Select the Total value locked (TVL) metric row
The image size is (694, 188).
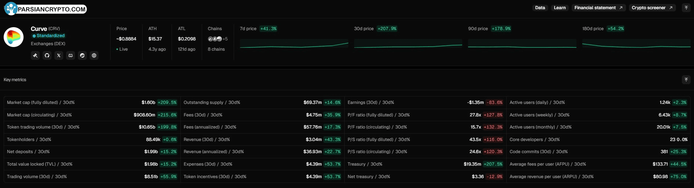click(x=92, y=164)
